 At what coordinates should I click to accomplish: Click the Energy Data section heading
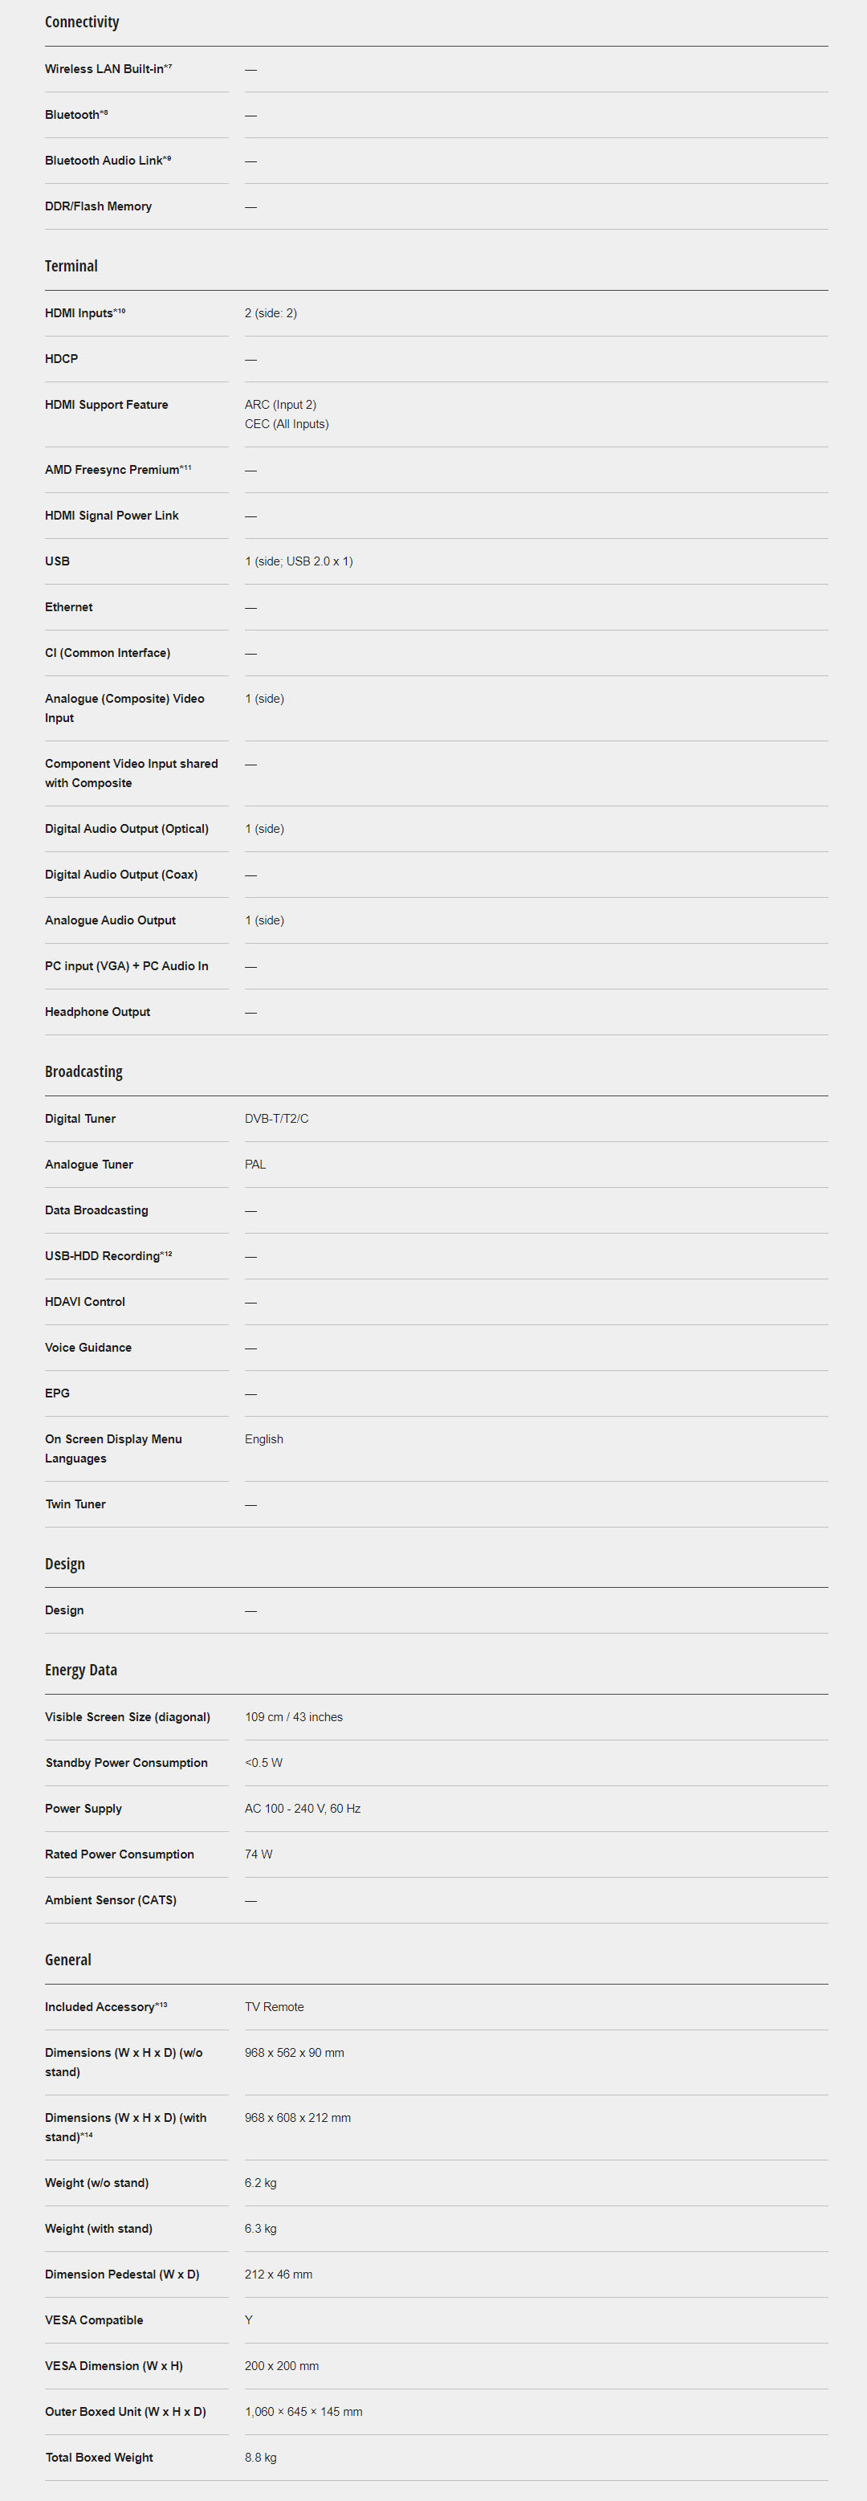pos(80,1670)
